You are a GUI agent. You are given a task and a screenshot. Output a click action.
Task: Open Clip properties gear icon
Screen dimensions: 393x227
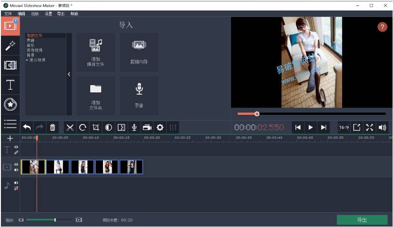click(x=160, y=128)
